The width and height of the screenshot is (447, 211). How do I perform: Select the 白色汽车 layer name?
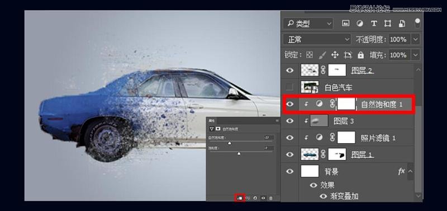(339, 87)
